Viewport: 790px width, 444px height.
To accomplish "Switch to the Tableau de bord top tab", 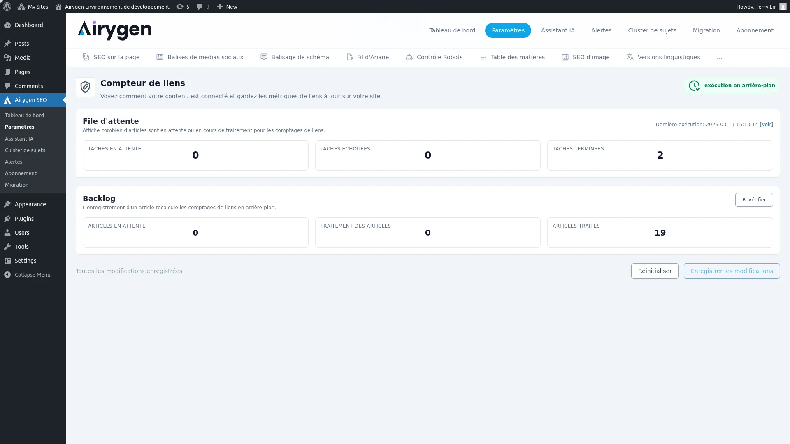I will coord(452,30).
